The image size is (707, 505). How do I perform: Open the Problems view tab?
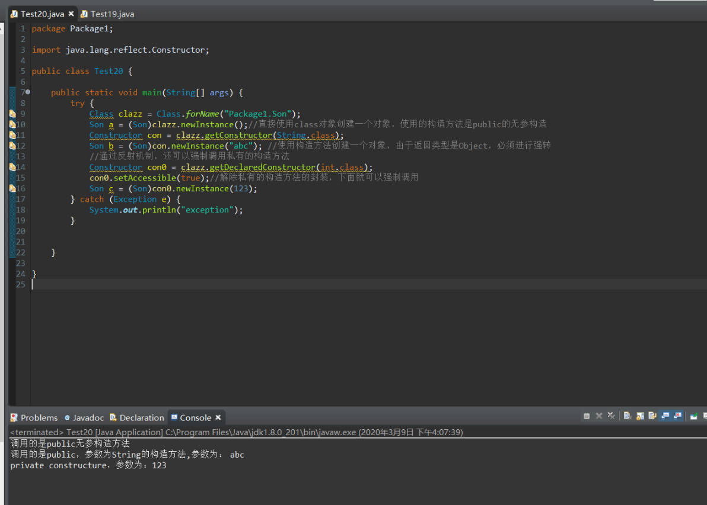pyautogui.click(x=39, y=417)
